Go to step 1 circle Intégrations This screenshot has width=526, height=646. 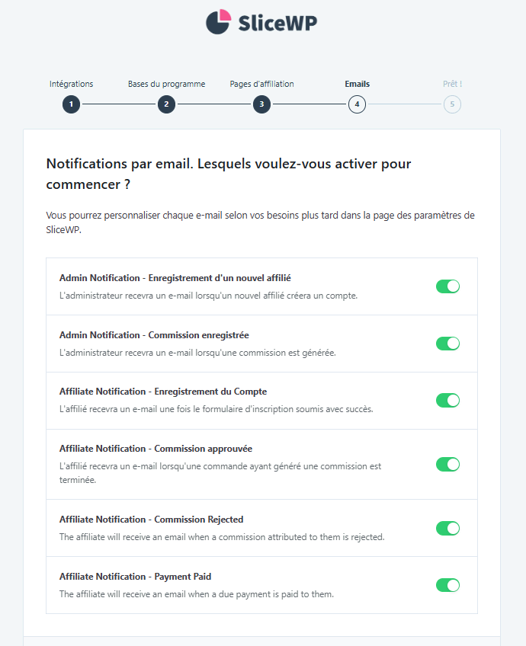click(71, 104)
